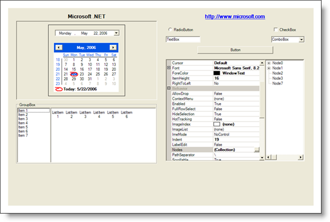Select ListItem 4 in the list view
Viewport: 330px width, 222px height.
99,115
